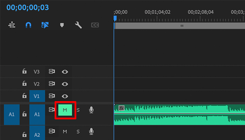Viewport: 245px width, 140px height.
Task: Toggle sync lock for V2
Action: (52, 84)
